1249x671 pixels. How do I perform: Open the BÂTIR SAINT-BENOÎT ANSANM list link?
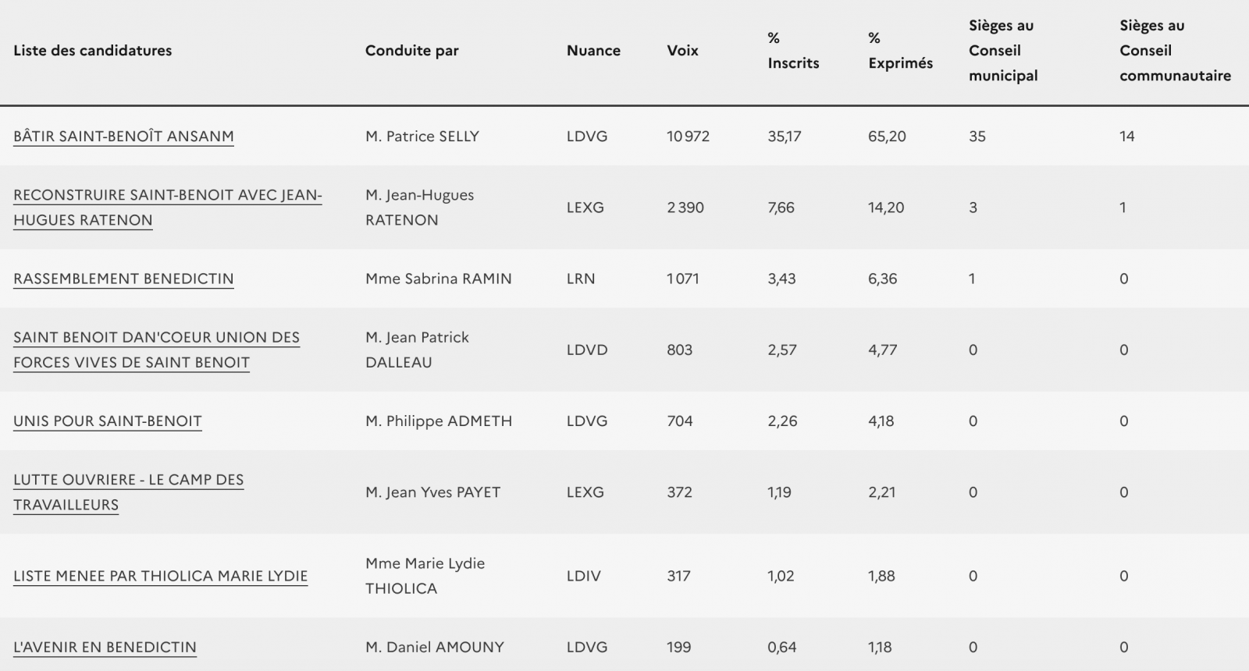click(x=123, y=136)
